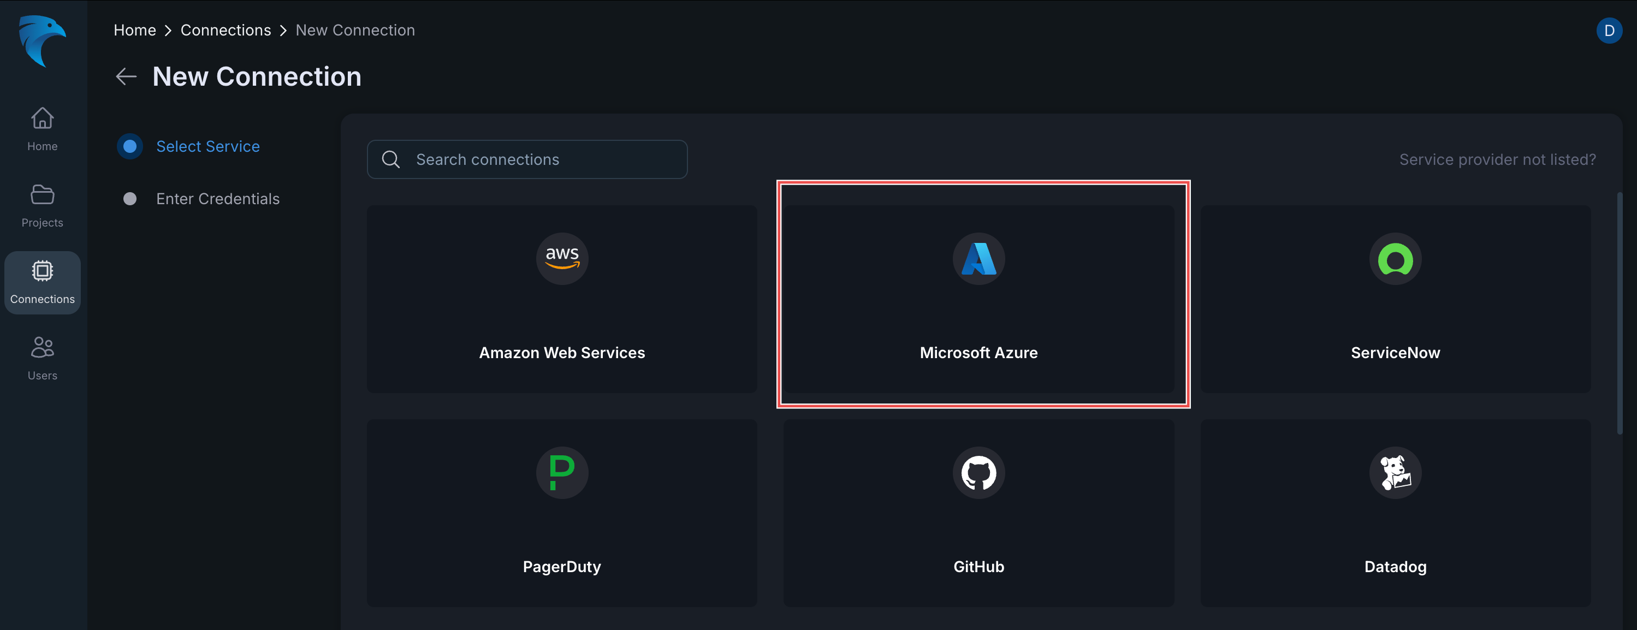The height and width of the screenshot is (630, 1637).
Task: Navigate to Home breadcrumb link
Action: [135, 31]
